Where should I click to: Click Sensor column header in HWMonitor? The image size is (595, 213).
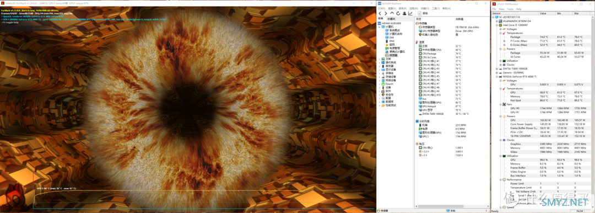tap(515, 13)
